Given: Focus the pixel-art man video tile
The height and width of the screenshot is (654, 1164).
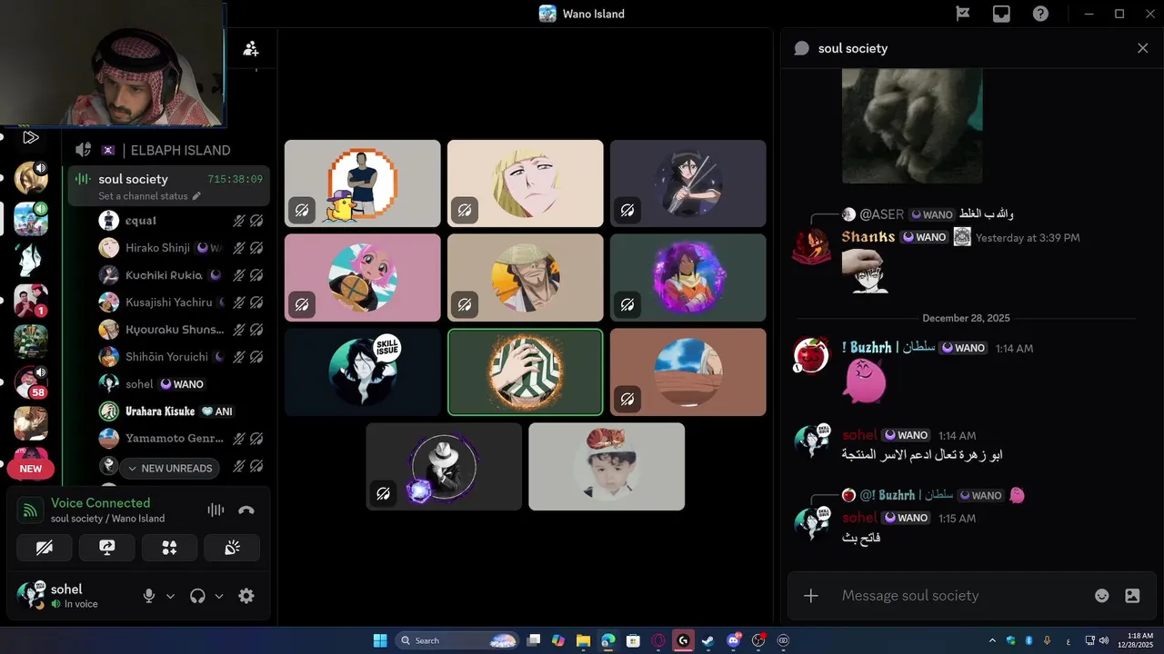Looking at the screenshot, I should point(363,183).
